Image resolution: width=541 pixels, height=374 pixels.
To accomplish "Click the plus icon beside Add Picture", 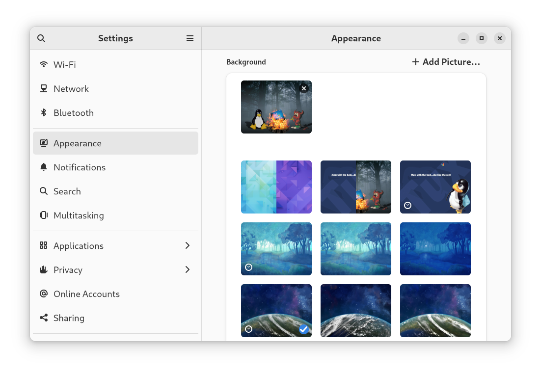I will pos(416,62).
